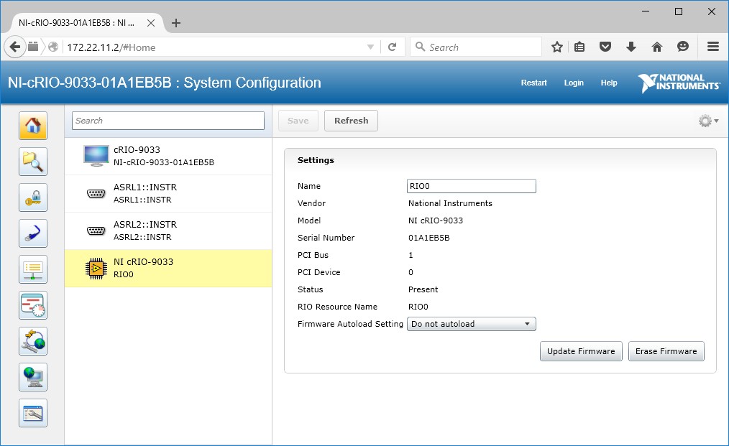The height and width of the screenshot is (446, 729).
Task: Bookmark this page with the star icon
Action: pos(557,47)
